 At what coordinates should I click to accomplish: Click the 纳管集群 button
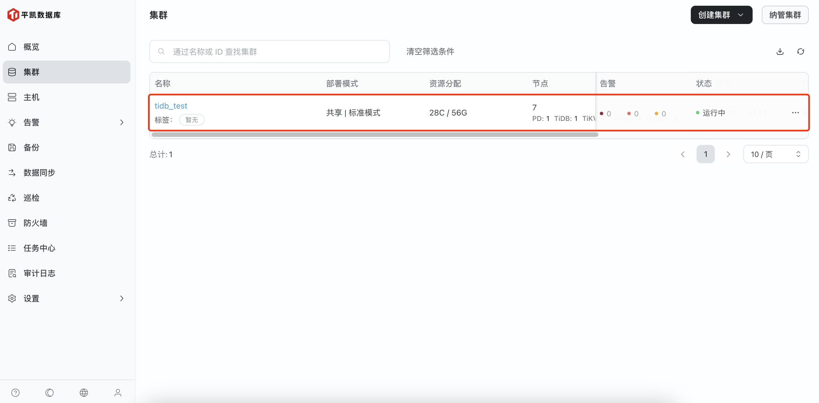pyautogui.click(x=785, y=15)
